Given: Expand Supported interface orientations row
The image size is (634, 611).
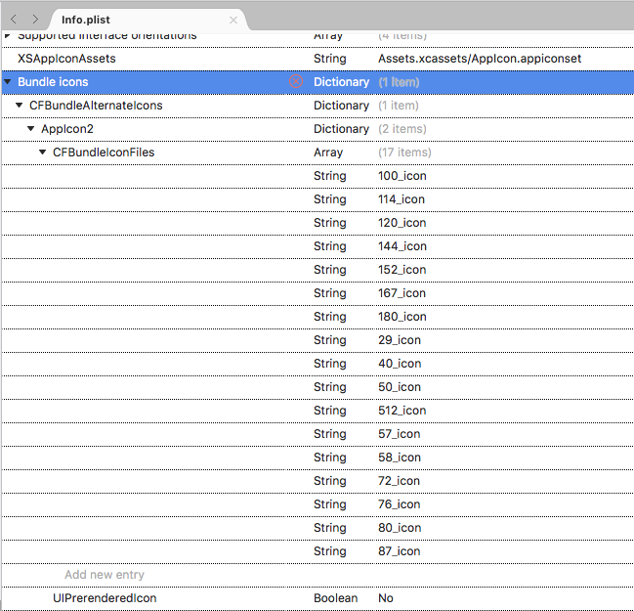Looking at the screenshot, I should coord(8,36).
